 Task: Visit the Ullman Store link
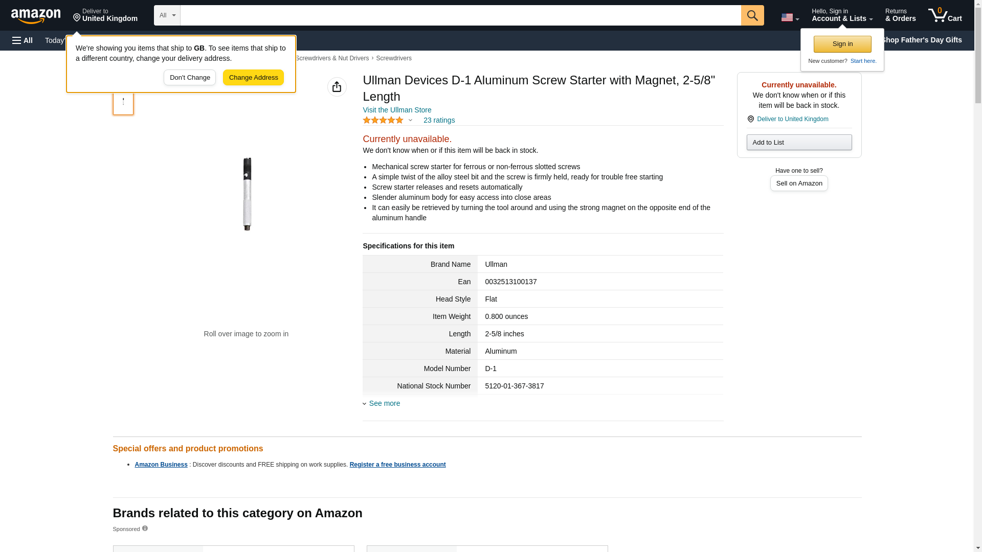[397, 110]
